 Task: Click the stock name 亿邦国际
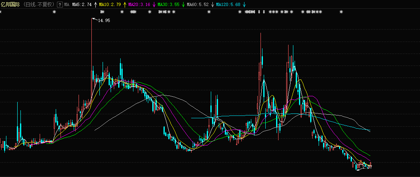coord(10,4)
